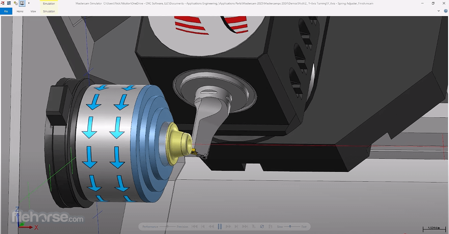
Task: Switch to the View ribbon tab
Action: click(33, 11)
